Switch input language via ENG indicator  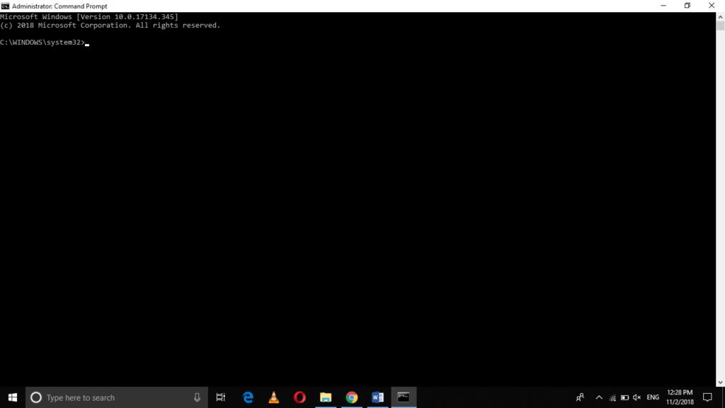[653, 397]
